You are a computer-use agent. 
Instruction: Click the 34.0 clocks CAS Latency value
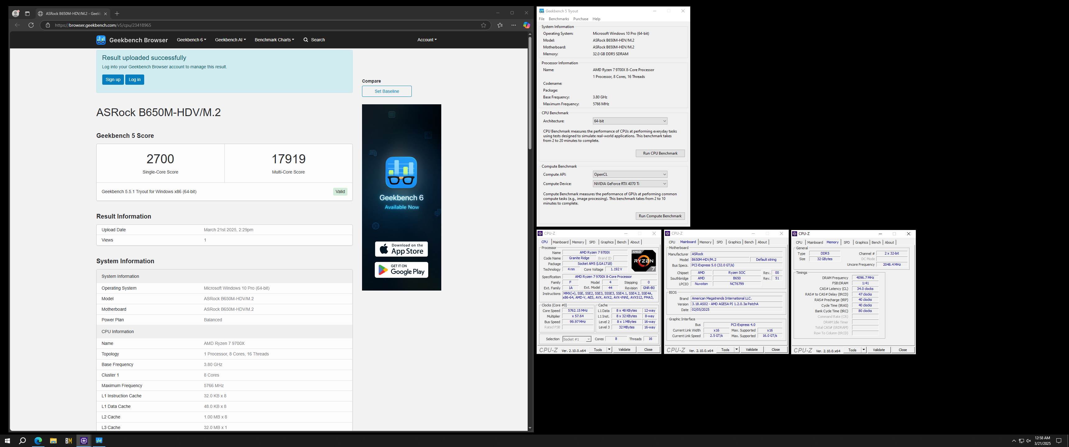pyautogui.click(x=865, y=289)
